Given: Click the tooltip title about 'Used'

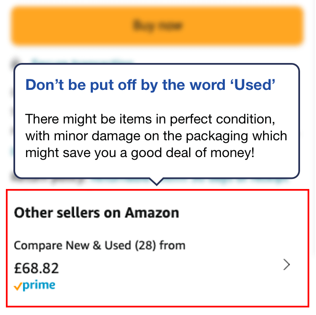Looking at the screenshot, I should tap(150, 84).
